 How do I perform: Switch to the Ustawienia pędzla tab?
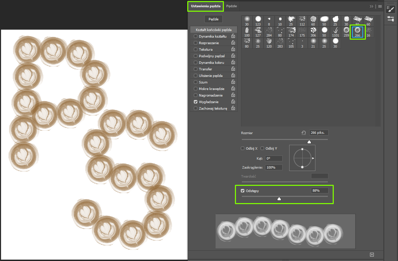click(x=206, y=6)
